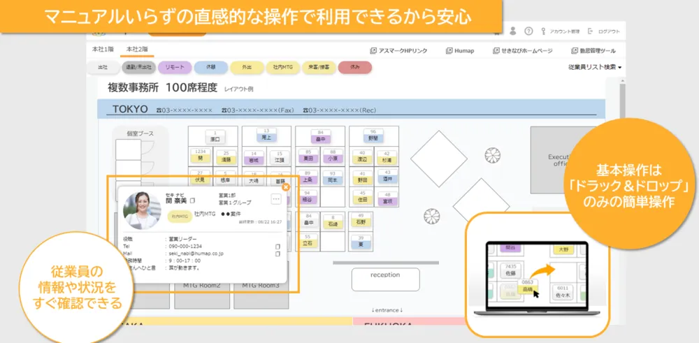Select seat 39 東
Viewport: 699px width, 343px height.
click(x=361, y=241)
